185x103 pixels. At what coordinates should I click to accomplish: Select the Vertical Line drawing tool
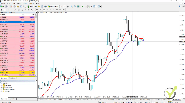(9, 10)
